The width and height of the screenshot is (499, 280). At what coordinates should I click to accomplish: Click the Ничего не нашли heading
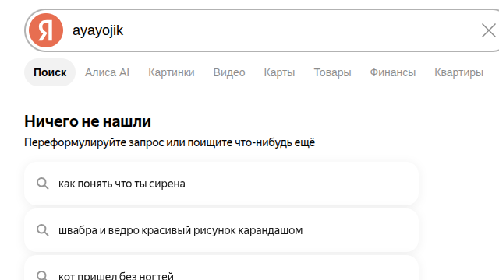coord(87,121)
